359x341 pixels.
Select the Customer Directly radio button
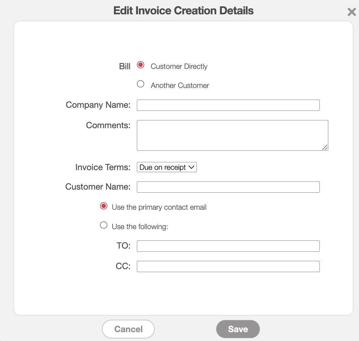[x=141, y=65]
